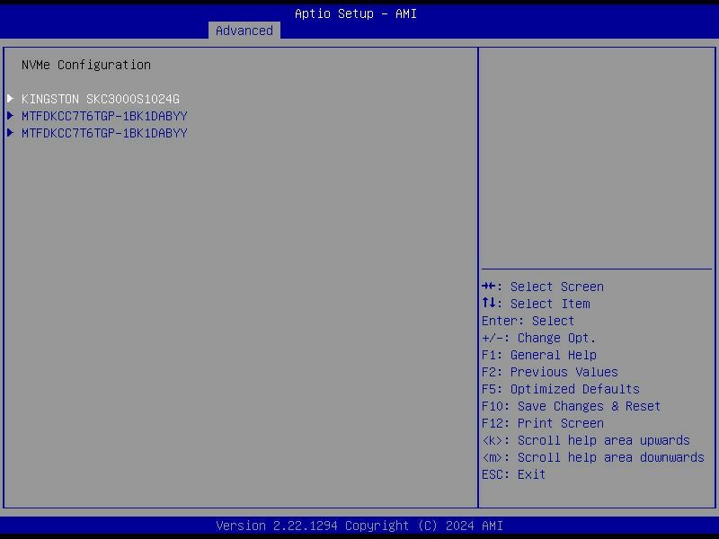
Task: Click the Aptio Setup - AMI title
Action: [x=356, y=13]
